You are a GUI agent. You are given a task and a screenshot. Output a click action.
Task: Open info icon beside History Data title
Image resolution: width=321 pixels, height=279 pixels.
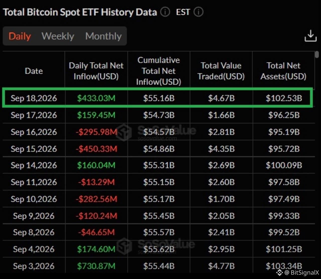[165, 12]
